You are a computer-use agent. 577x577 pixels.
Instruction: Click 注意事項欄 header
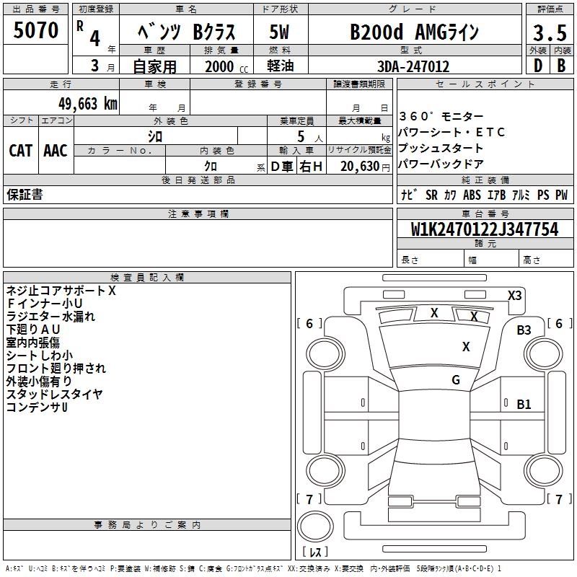[198, 214]
